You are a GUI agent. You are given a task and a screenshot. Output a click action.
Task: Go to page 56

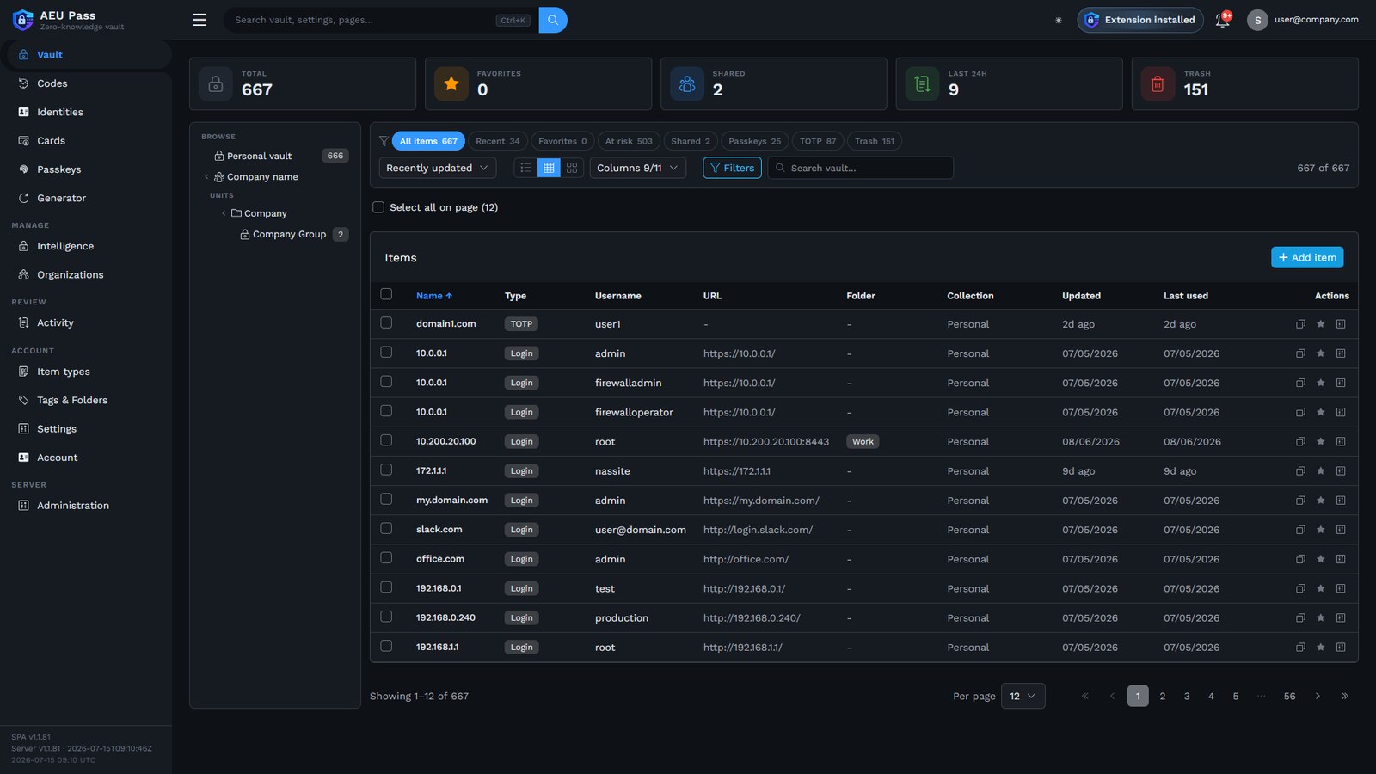(x=1289, y=696)
